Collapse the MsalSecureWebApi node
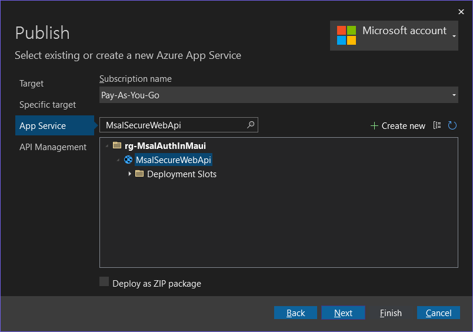This screenshot has height=332, width=473. point(118,160)
